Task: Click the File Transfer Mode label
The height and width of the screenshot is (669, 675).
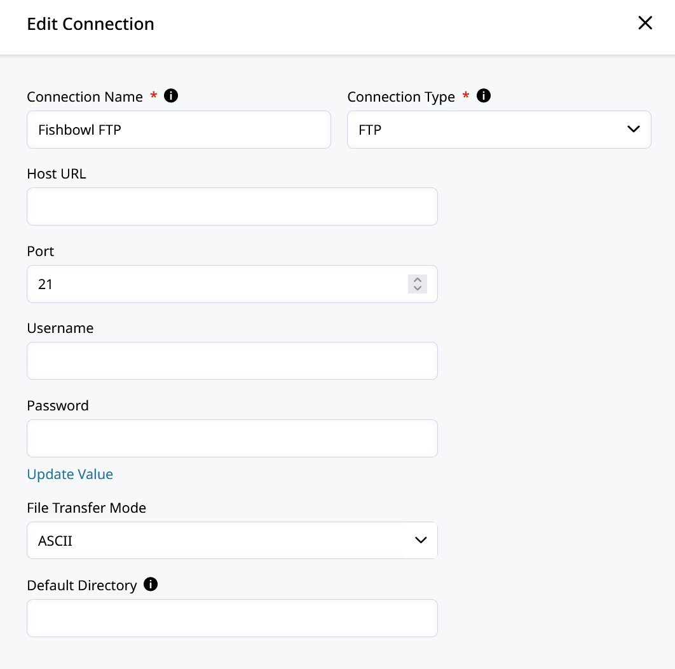Action: tap(86, 508)
